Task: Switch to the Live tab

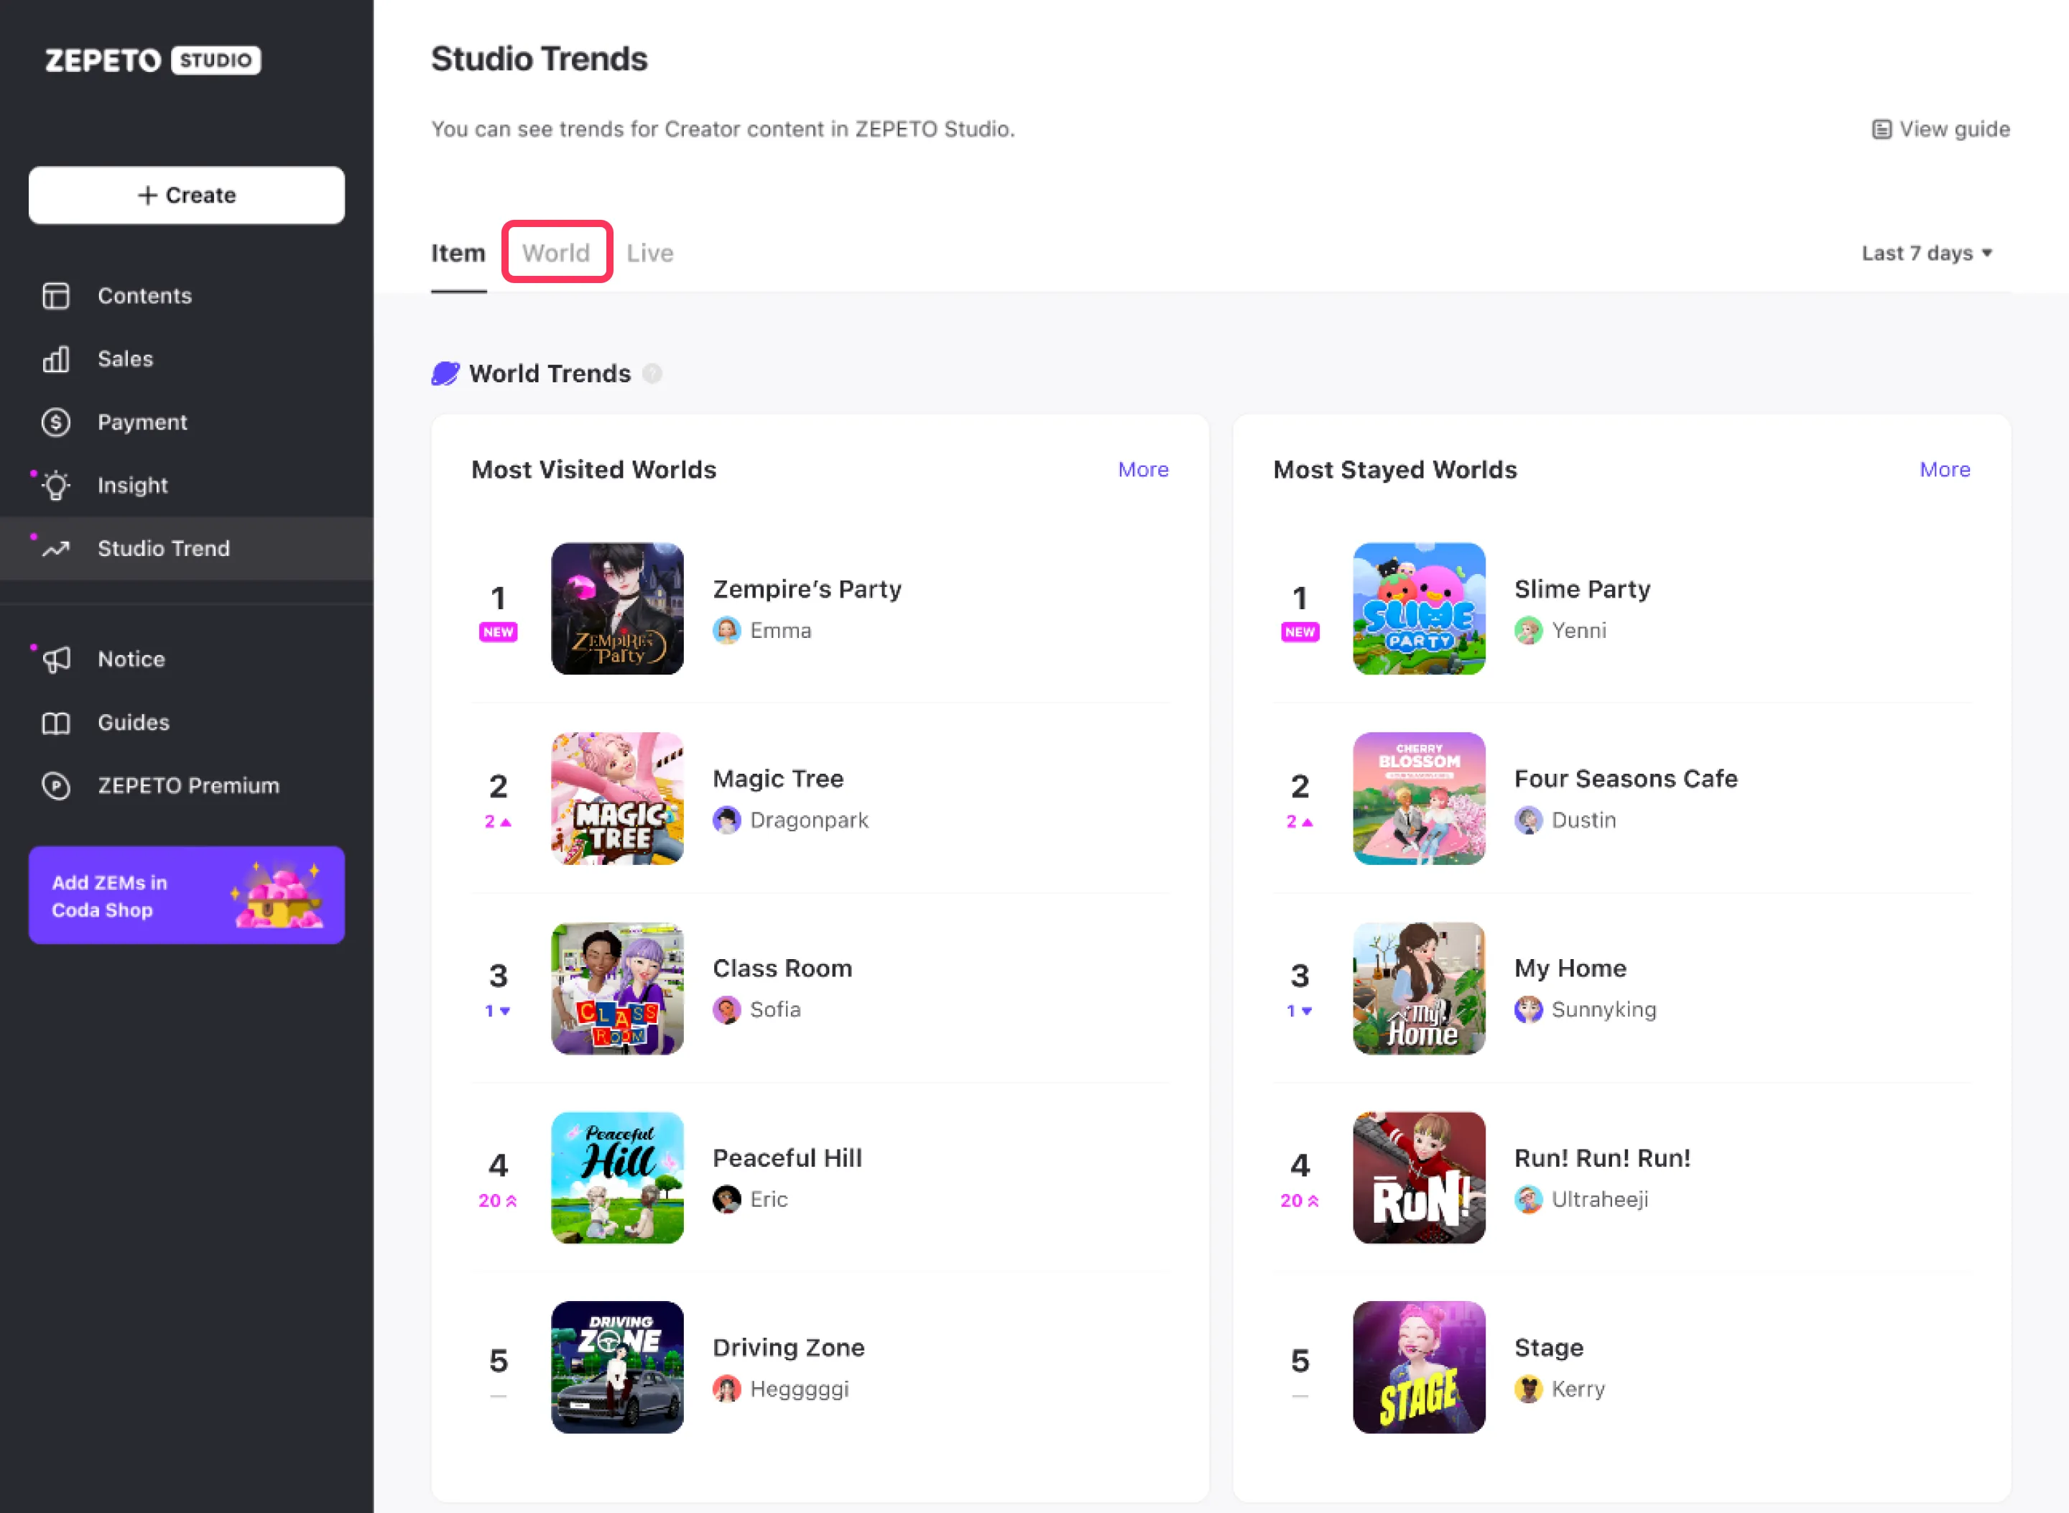Action: point(649,253)
